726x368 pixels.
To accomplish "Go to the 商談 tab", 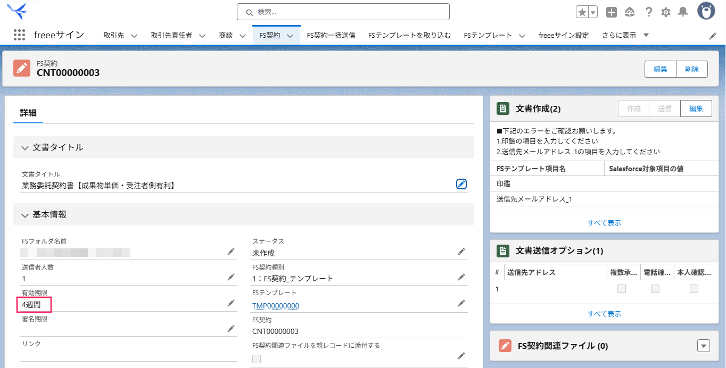I will (x=226, y=35).
